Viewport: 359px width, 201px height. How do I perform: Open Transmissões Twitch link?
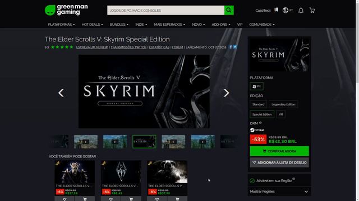pos(128,47)
